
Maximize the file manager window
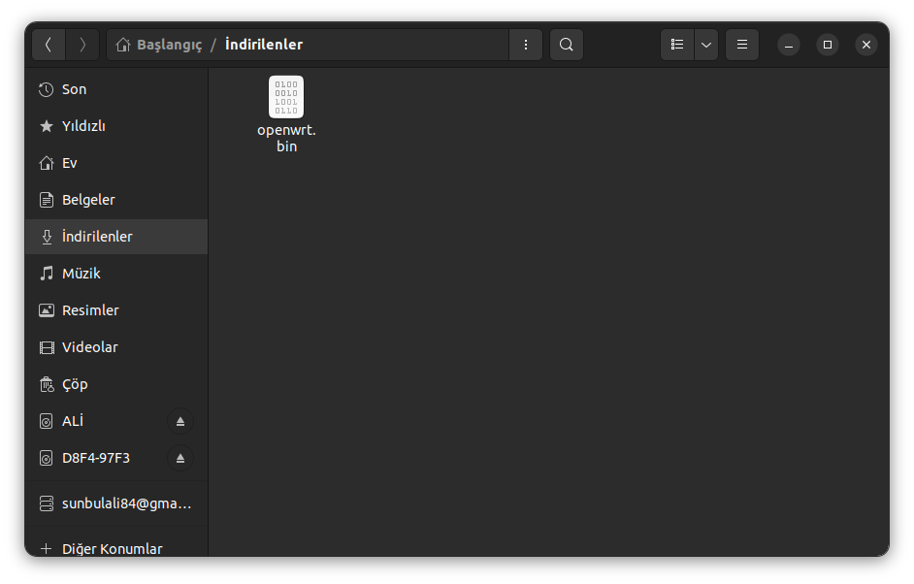(x=827, y=45)
